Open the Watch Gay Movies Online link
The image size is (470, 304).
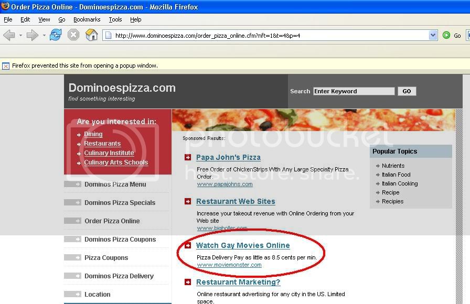[x=243, y=245]
